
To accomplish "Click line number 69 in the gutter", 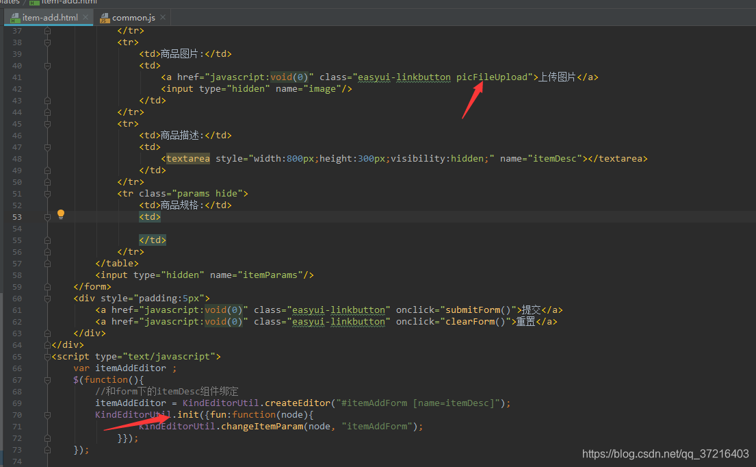I will pos(17,403).
